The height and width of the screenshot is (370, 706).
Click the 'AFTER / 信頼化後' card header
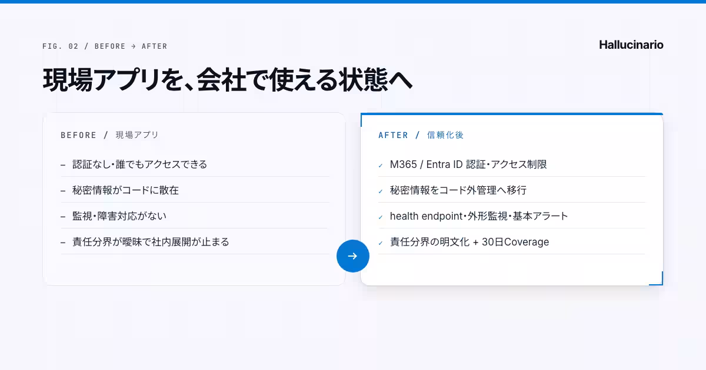pyautogui.click(x=421, y=135)
